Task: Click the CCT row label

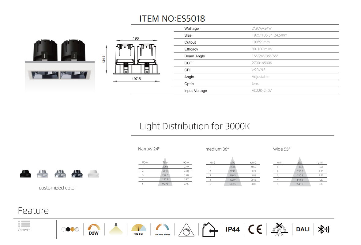Action: pos(188,63)
